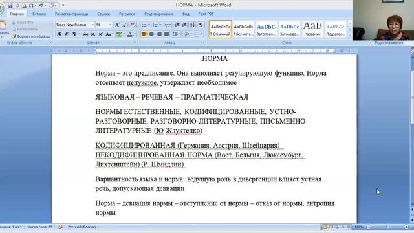Screen dimensions: 414x233
Task: Open Clipboard pane launcher (Буфер обмена)
Action: 50,43
